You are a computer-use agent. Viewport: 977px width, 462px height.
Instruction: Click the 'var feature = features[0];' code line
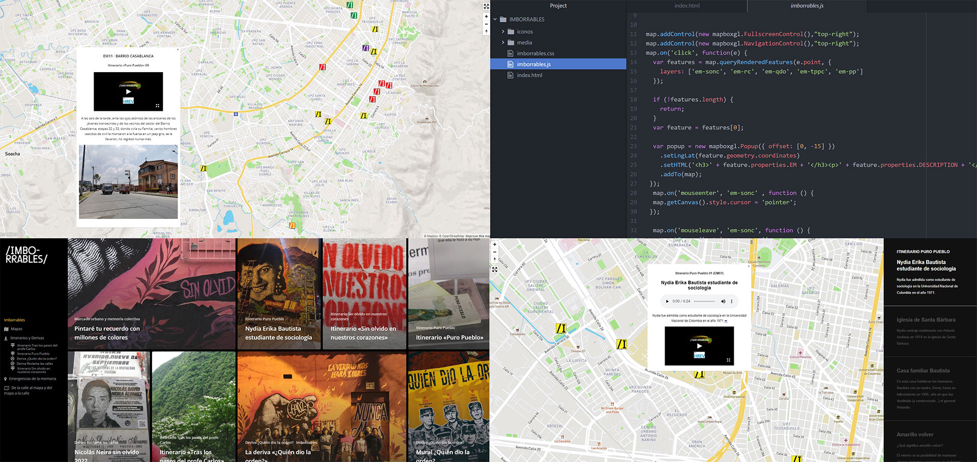pyautogui.click(x=698, y=128)
